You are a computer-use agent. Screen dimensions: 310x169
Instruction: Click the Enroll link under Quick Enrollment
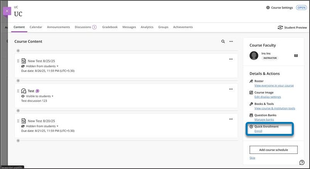coord(258,131)
